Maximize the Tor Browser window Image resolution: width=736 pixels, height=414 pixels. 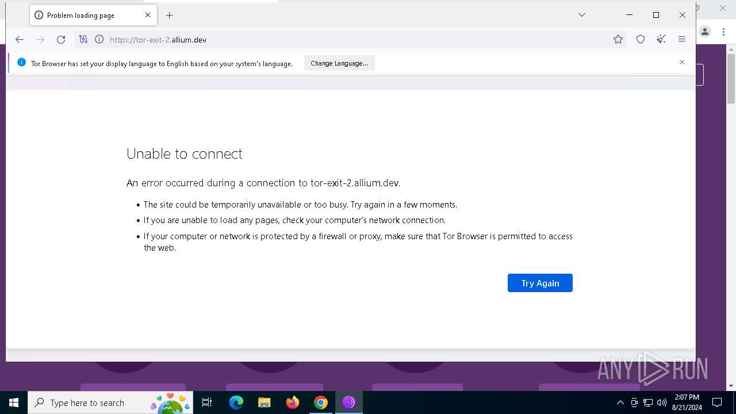coord(656,15)
